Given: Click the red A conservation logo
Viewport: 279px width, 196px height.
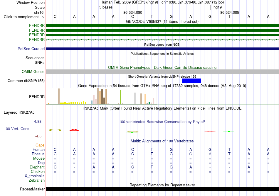Looking at the screenshot, I should (74, 130).
